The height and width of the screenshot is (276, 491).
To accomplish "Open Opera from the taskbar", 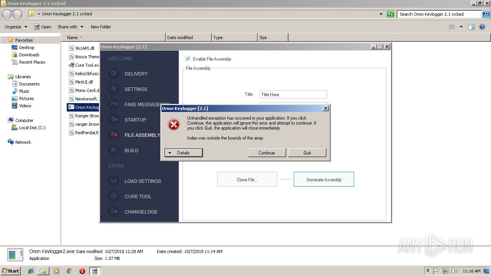I will pyautogui.click(x=82, y=271).
